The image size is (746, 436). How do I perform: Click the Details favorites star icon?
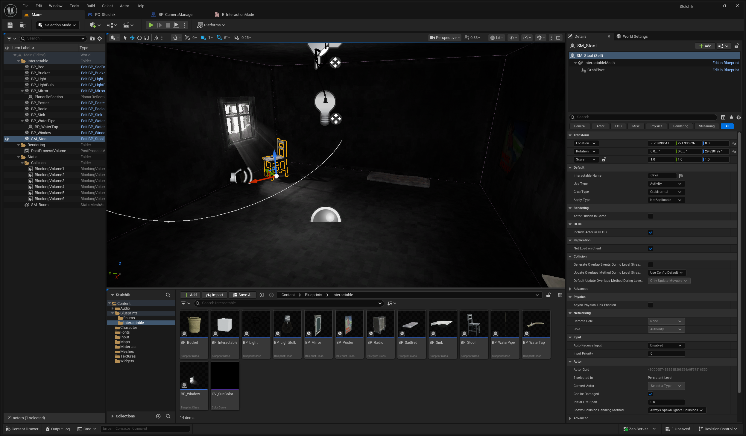(x=731, y=117)
